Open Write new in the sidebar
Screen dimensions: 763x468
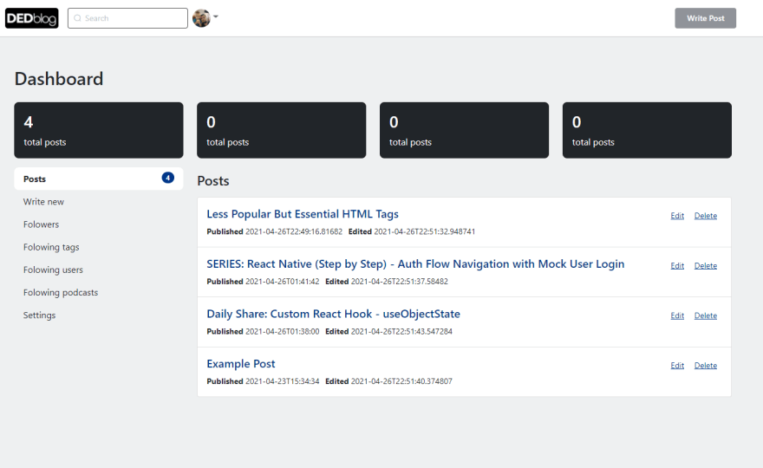pyautogui.click(x=44, y=201)
